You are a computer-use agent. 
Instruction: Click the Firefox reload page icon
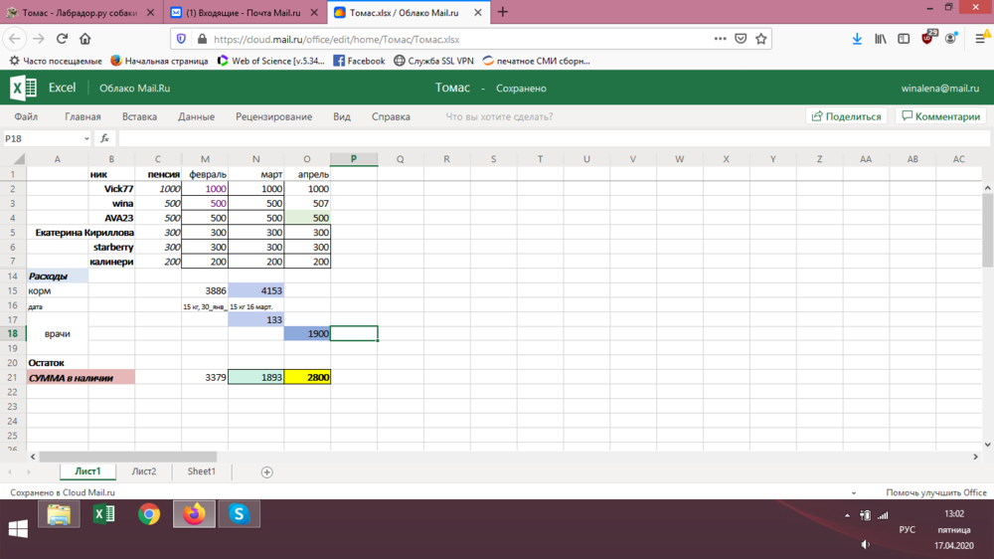coord(62,39)
